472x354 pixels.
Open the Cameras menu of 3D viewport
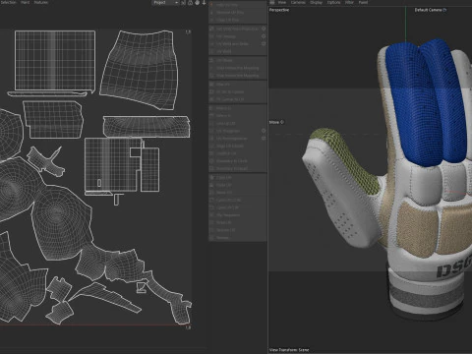click(298, 2)
